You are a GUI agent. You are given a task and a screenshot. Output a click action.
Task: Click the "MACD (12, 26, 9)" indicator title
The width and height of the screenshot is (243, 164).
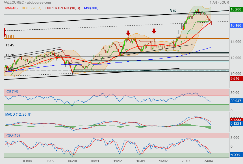(18, 115)
